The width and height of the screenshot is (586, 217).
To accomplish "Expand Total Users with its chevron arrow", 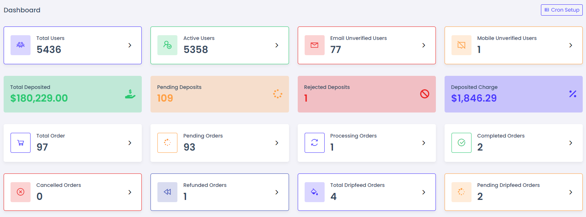I will (130, 45).
